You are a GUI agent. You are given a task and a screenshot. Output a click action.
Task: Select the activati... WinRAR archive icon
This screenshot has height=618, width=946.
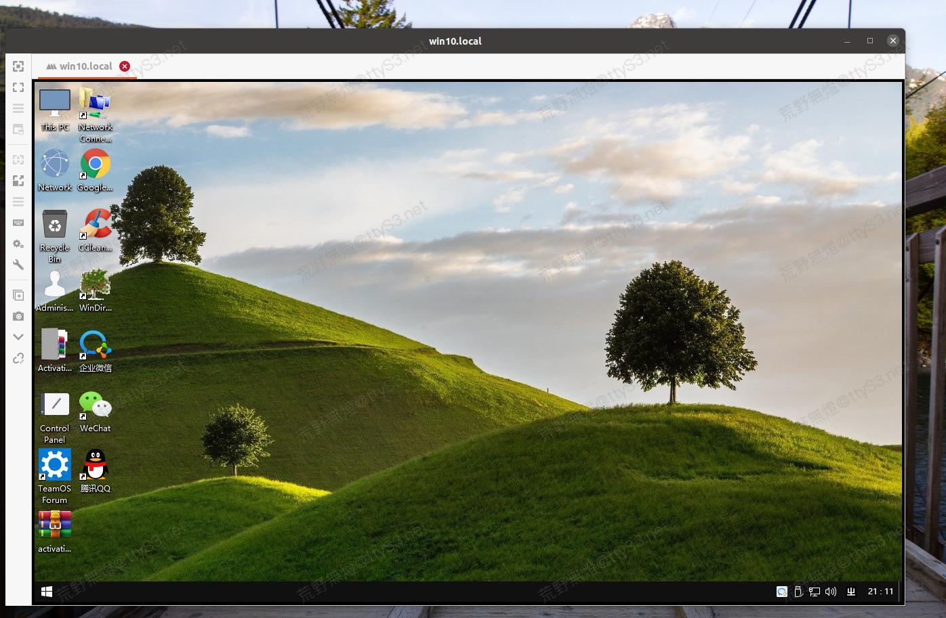tap(55, 531)
